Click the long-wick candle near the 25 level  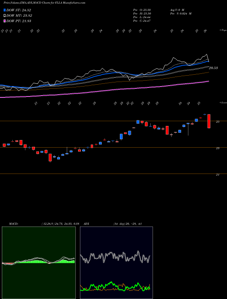point(188,129)
